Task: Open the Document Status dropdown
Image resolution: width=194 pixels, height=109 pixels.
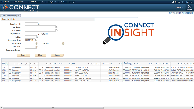Action: [x=31, y=50]
